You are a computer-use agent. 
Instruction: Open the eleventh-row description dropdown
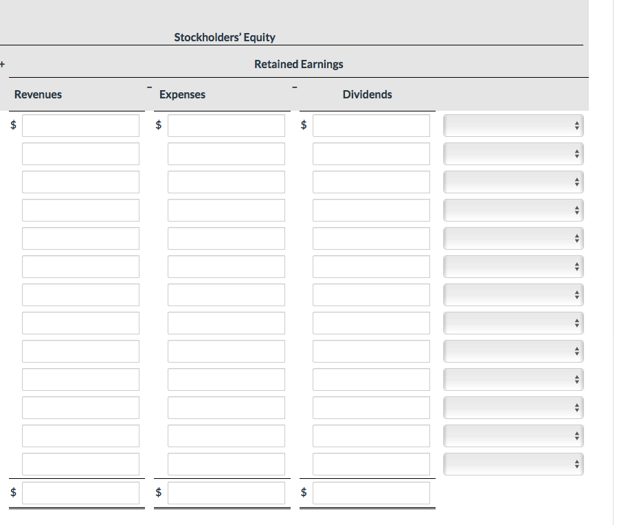click(x=513, y=408)
